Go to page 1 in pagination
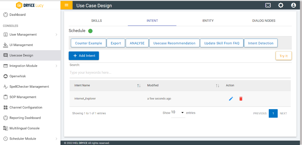This screenshot has height=145, width=302. click(273, 113)
